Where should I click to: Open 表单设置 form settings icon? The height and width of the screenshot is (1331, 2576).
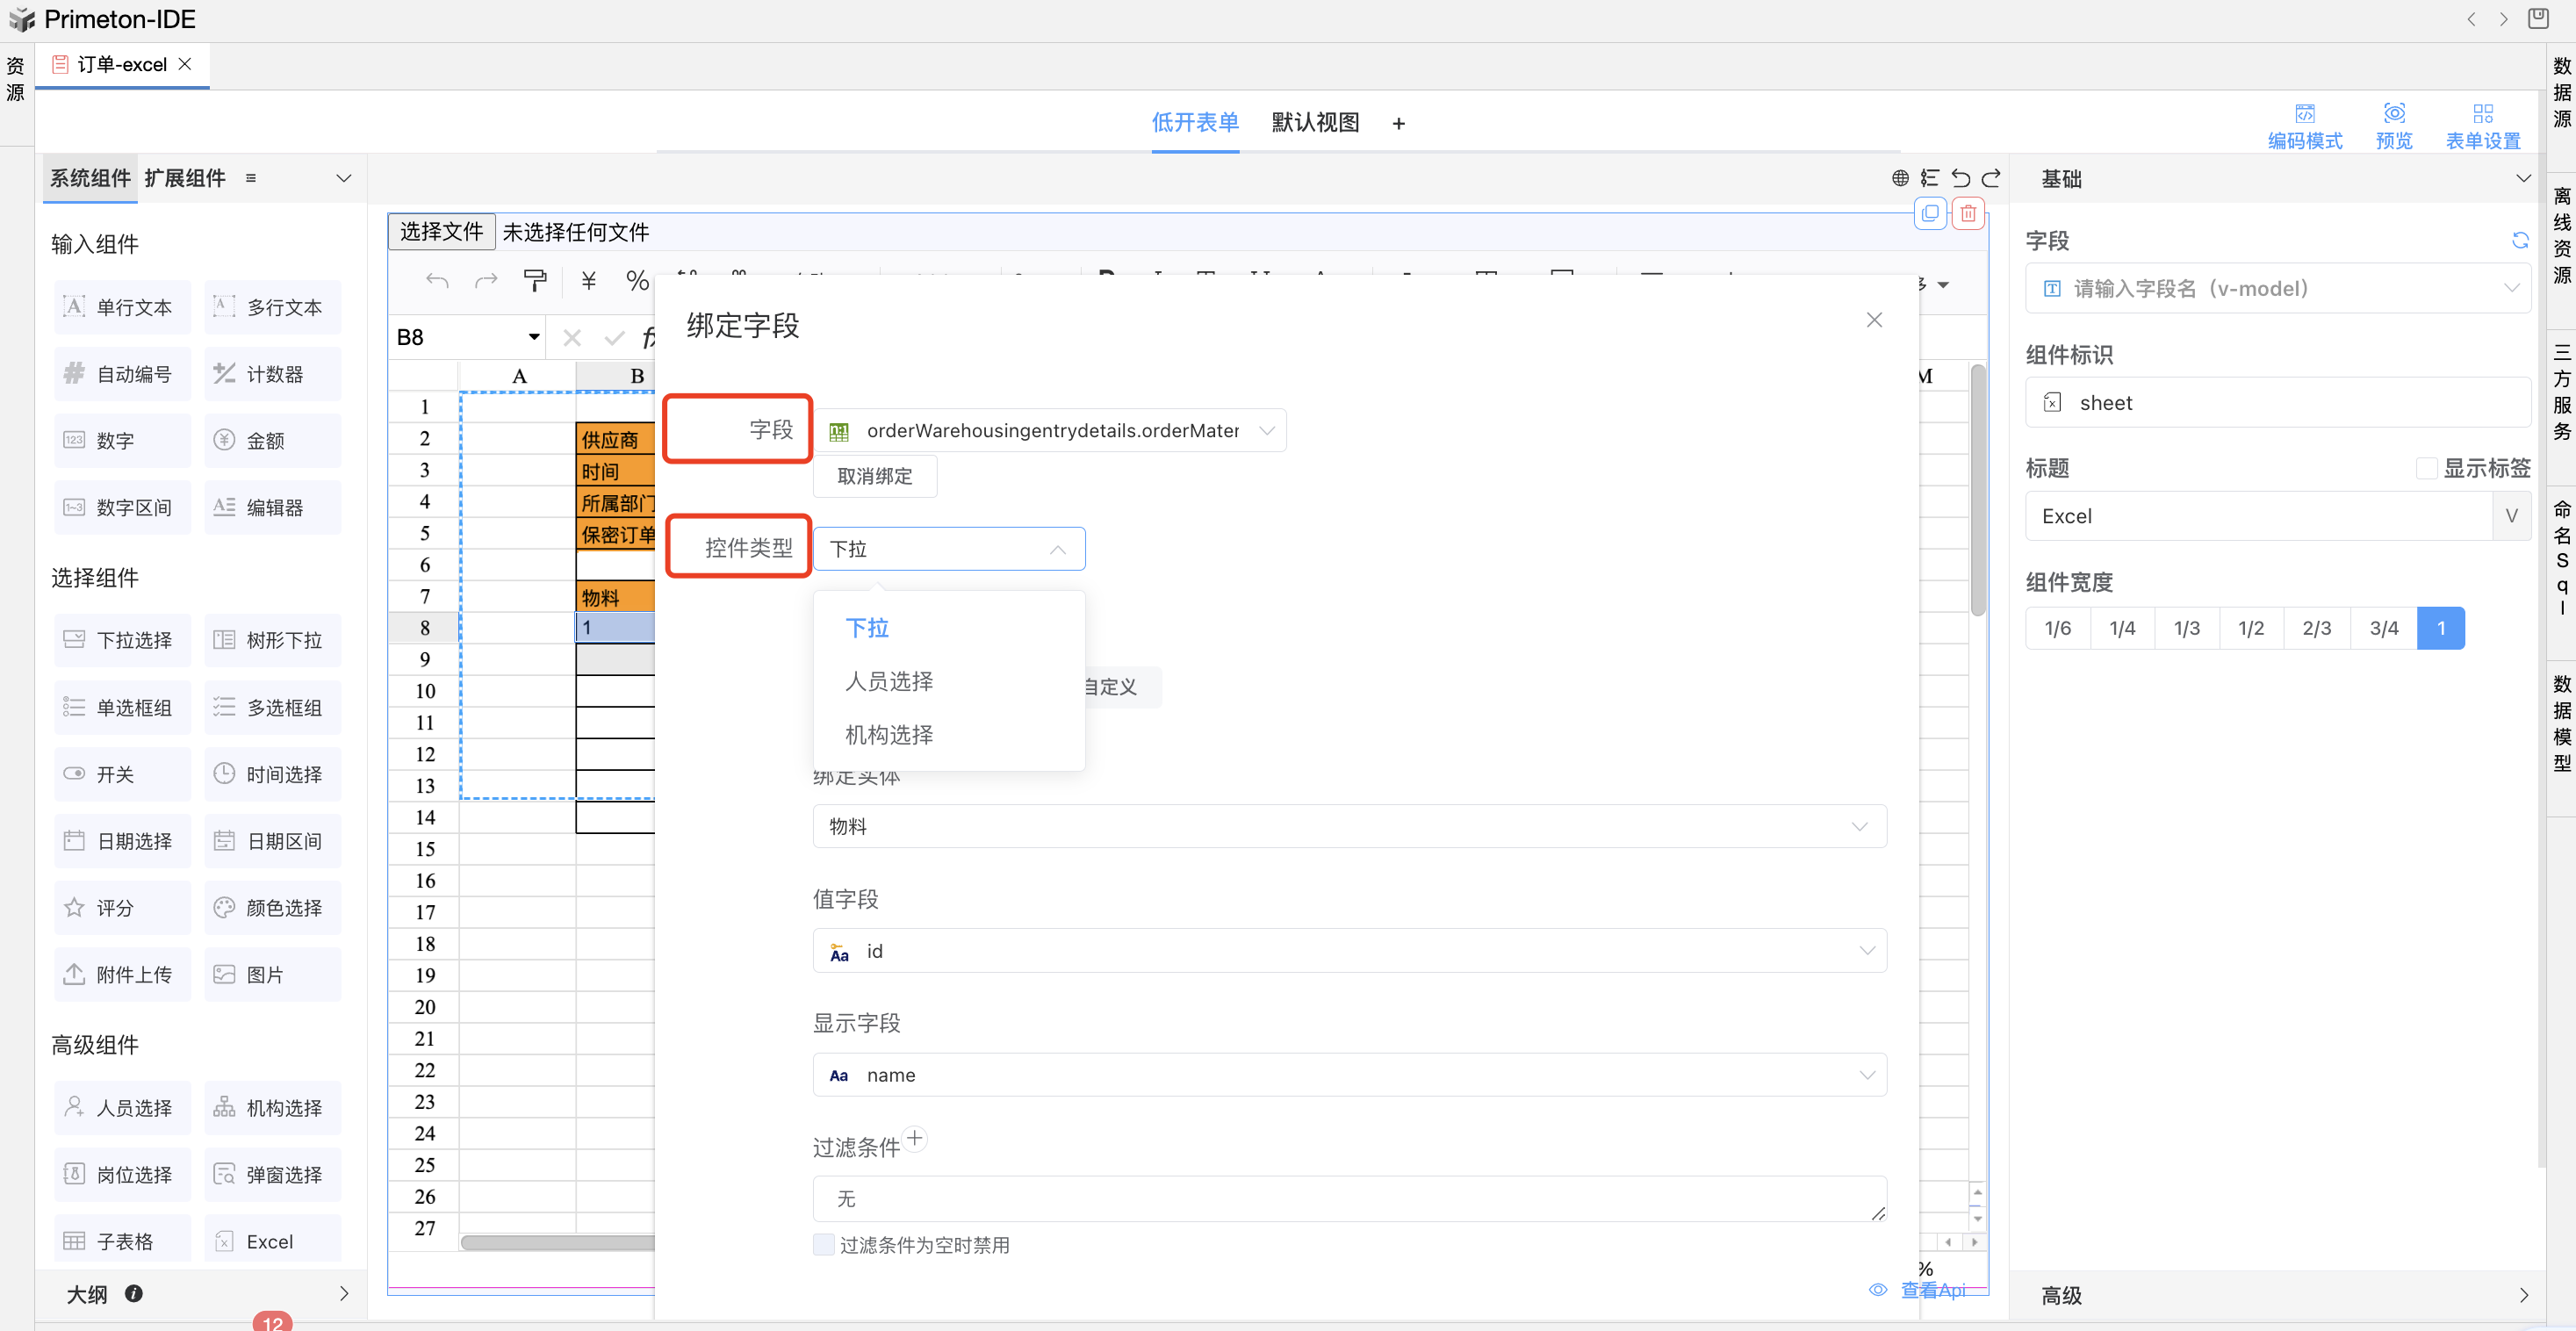(x=2482, y=114)
